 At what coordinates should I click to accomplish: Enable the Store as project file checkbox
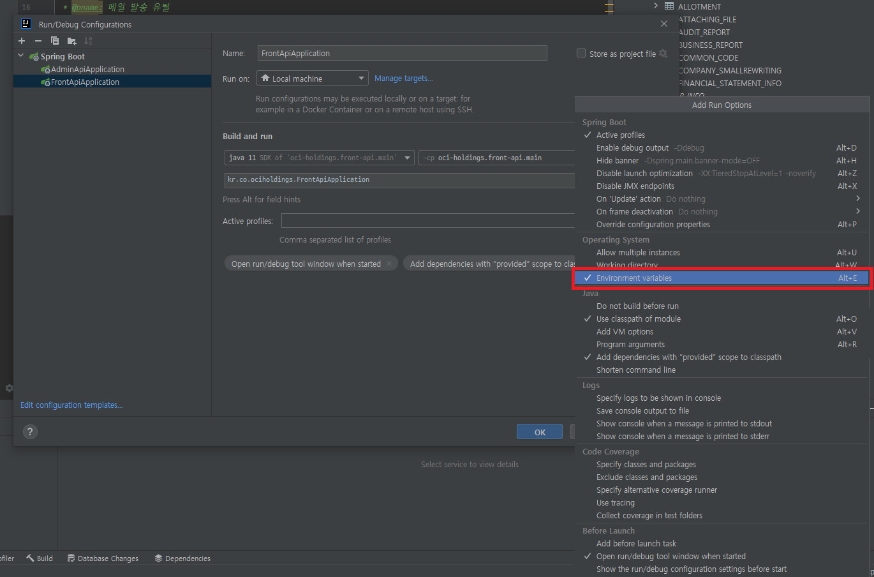point(581,54)
